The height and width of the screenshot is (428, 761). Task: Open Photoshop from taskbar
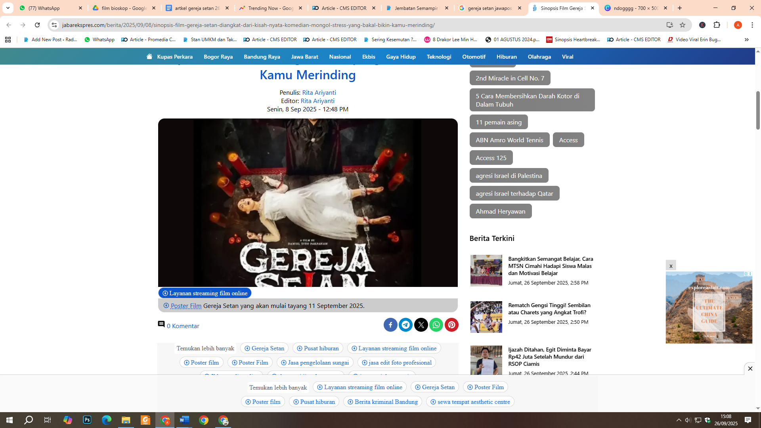pos(87,420)
